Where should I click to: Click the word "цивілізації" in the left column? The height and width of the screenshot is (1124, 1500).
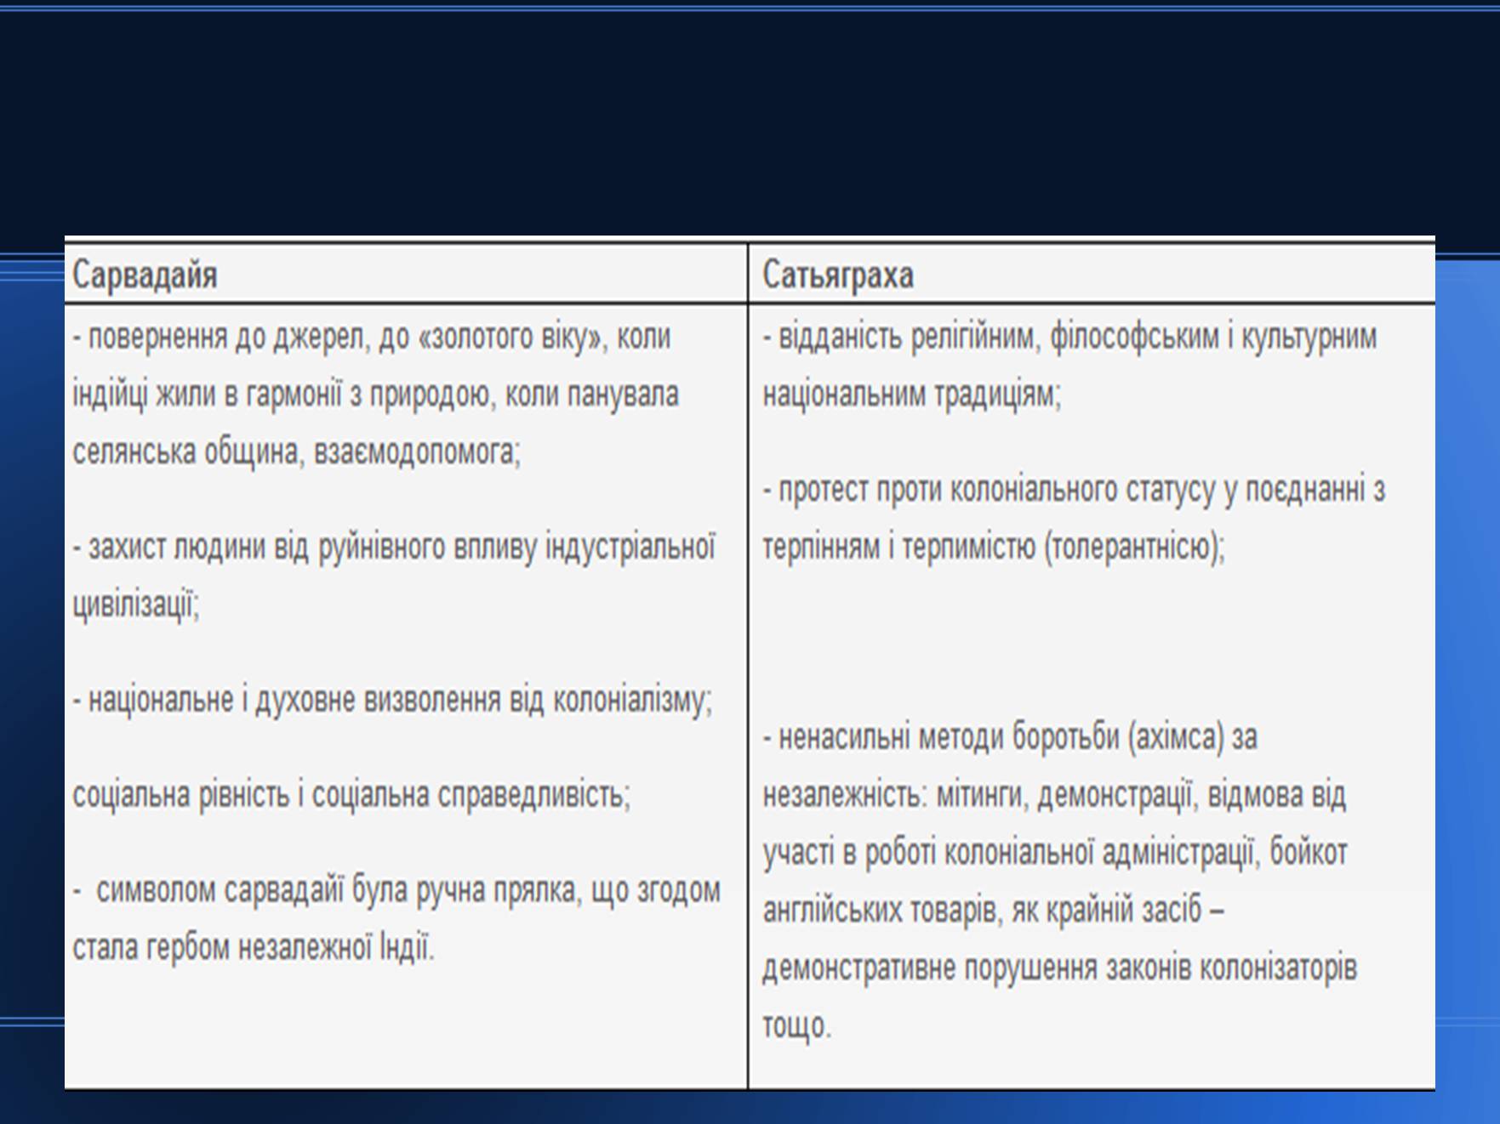(135, 605)
